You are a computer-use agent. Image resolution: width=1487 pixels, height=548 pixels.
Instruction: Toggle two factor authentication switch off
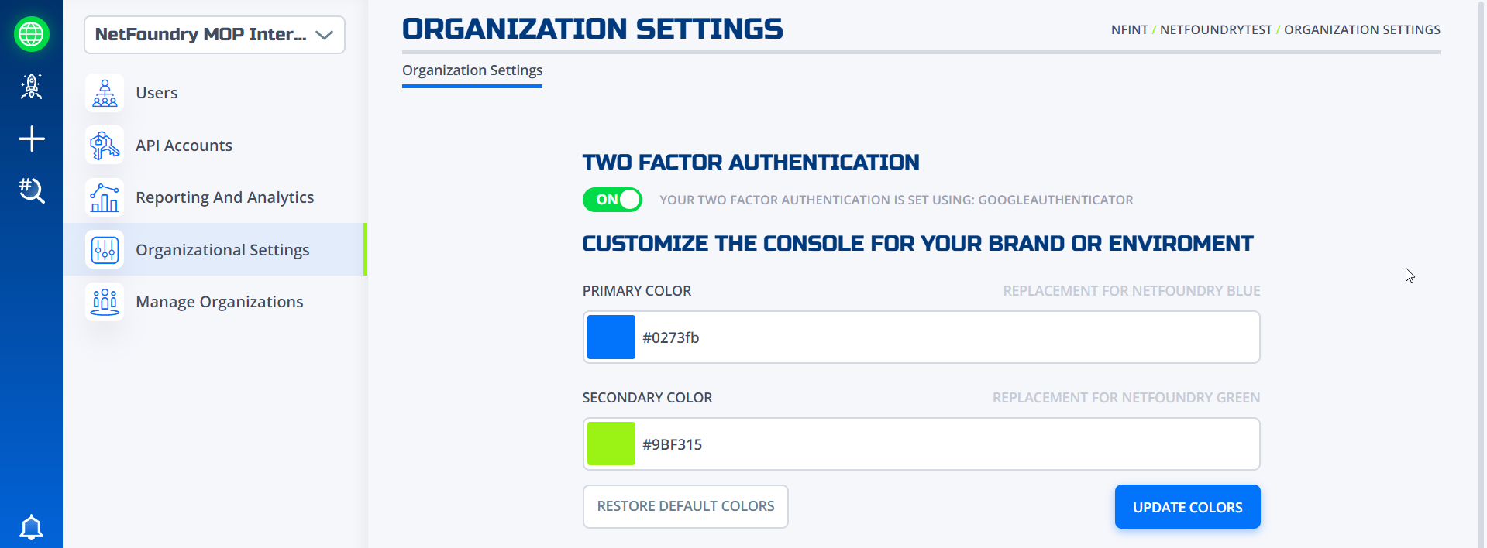pos(612,200)
